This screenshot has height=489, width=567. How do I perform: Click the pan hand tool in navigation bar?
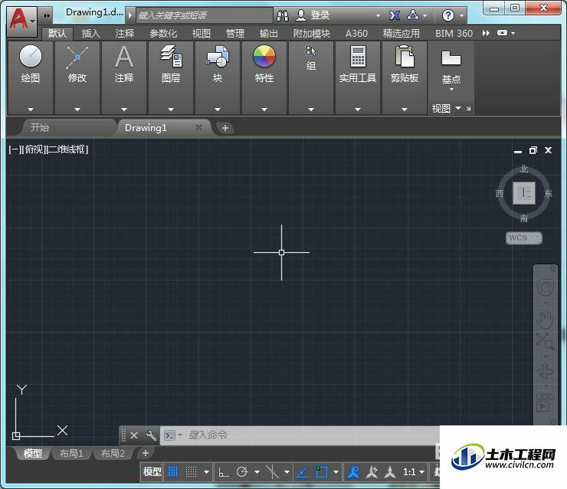545,319
